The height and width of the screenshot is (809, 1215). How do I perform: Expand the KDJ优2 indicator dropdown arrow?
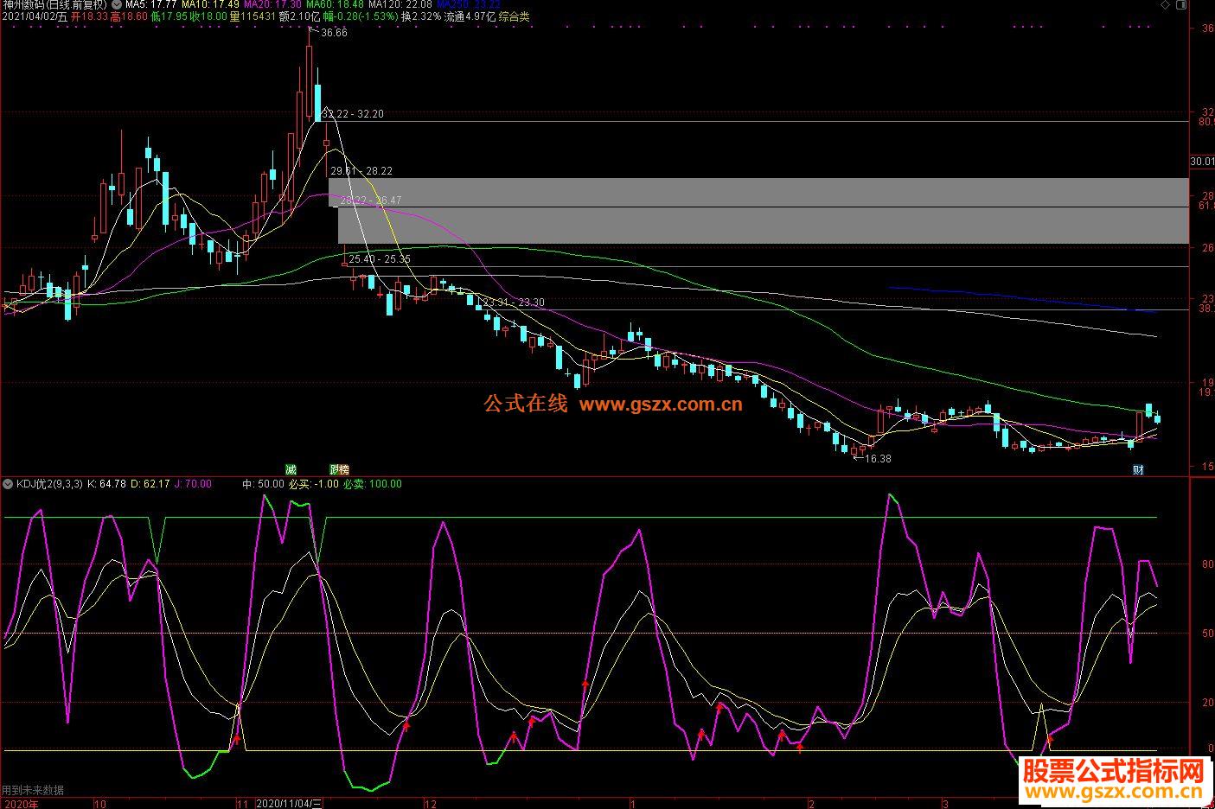tap(8, 484)
